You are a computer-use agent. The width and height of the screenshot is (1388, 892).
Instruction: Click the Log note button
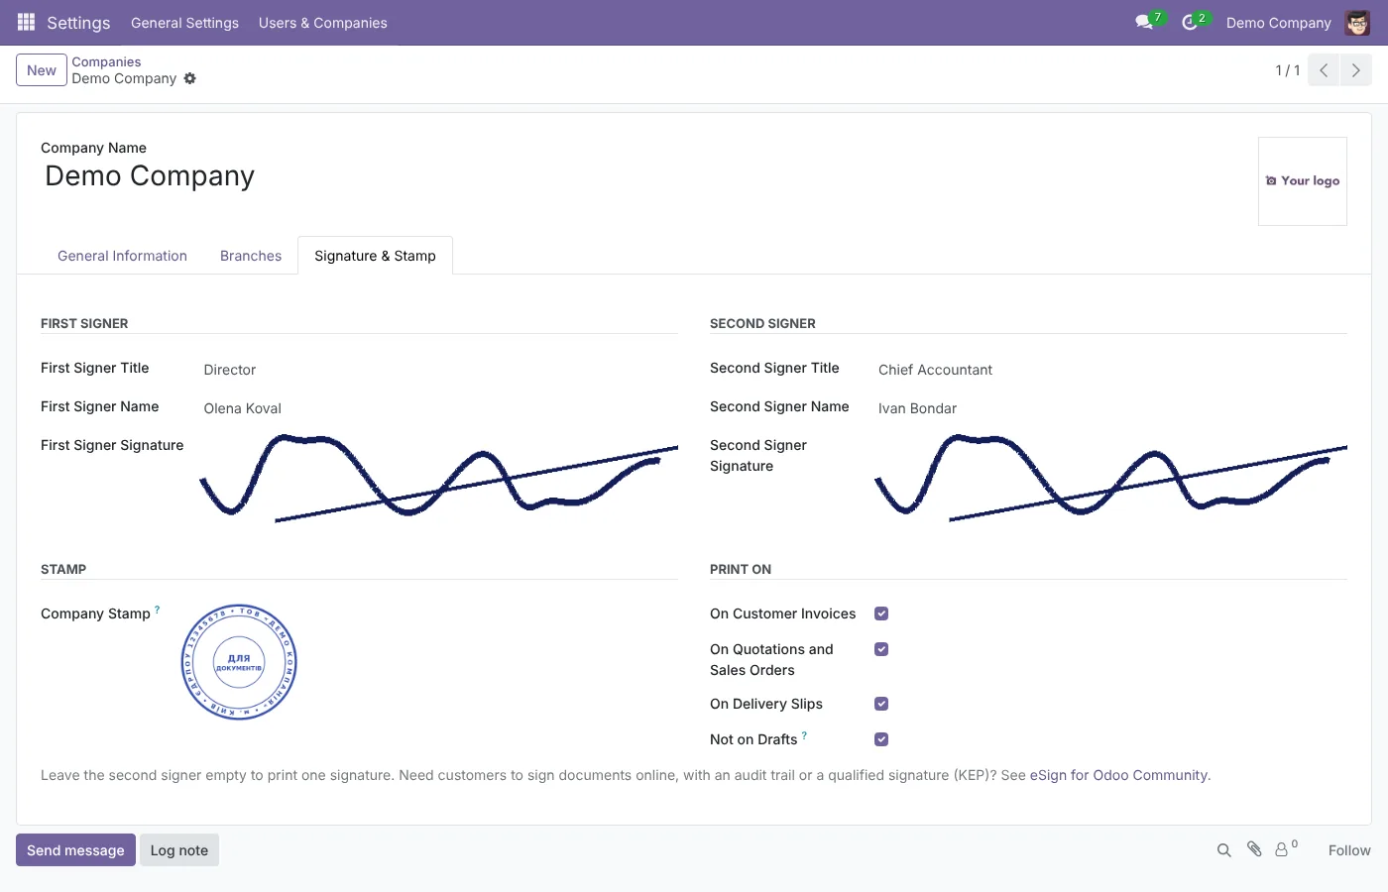click(x=179, y=850)
